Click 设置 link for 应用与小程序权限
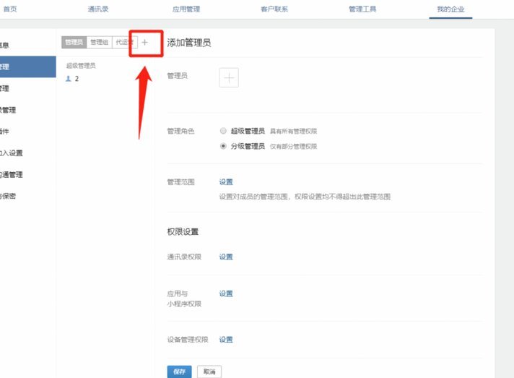Viewport: 514px width, 378px height. pos(226,293)
